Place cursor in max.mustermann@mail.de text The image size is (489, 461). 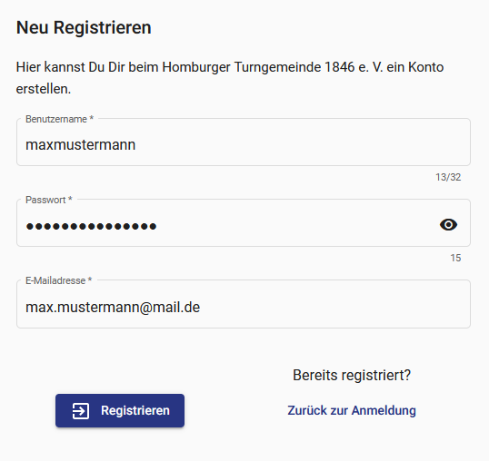113,308
